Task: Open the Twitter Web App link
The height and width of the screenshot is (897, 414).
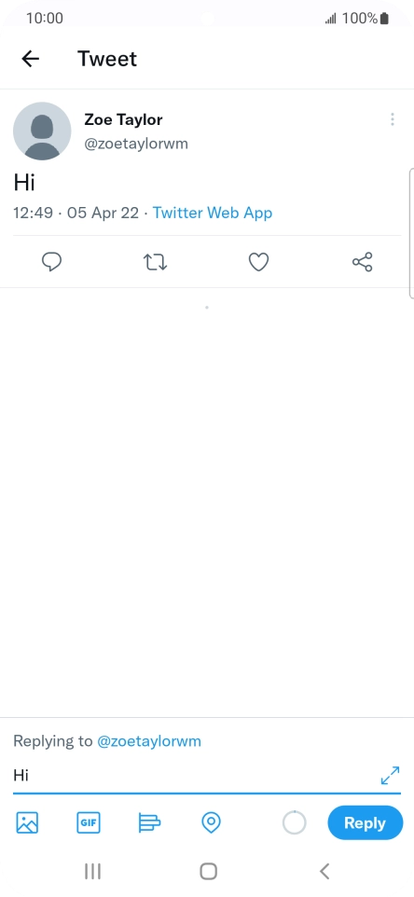Action: (x=213, y=213)
